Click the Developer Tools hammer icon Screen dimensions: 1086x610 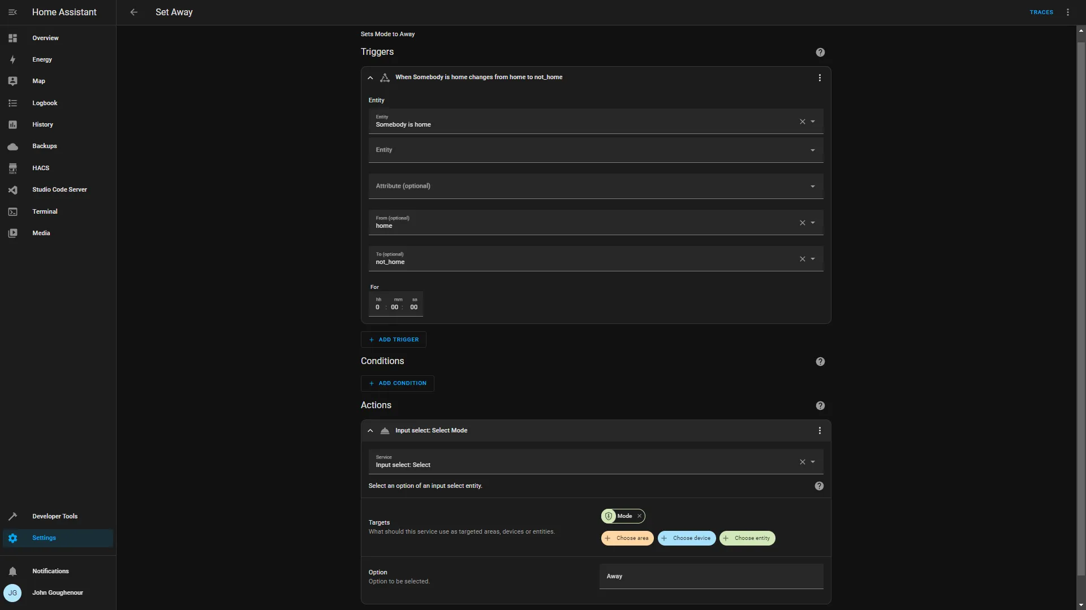coord(12,516)
